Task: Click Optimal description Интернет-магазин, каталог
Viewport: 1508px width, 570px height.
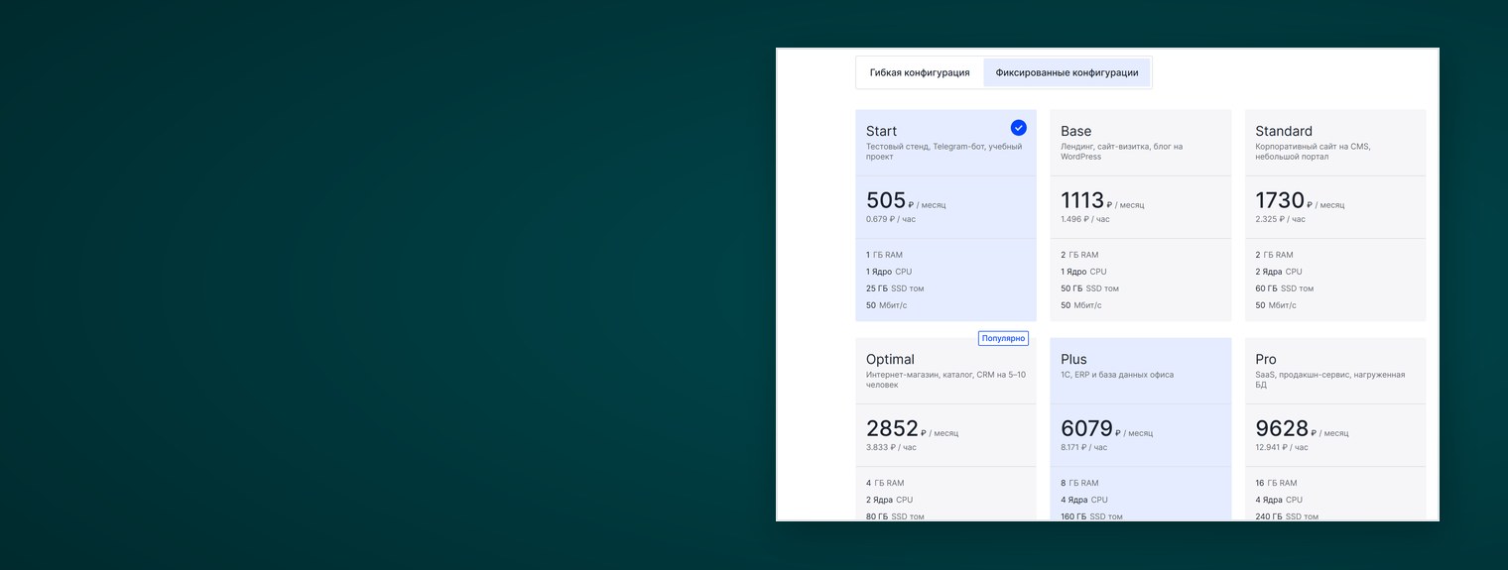Action: 945,380
